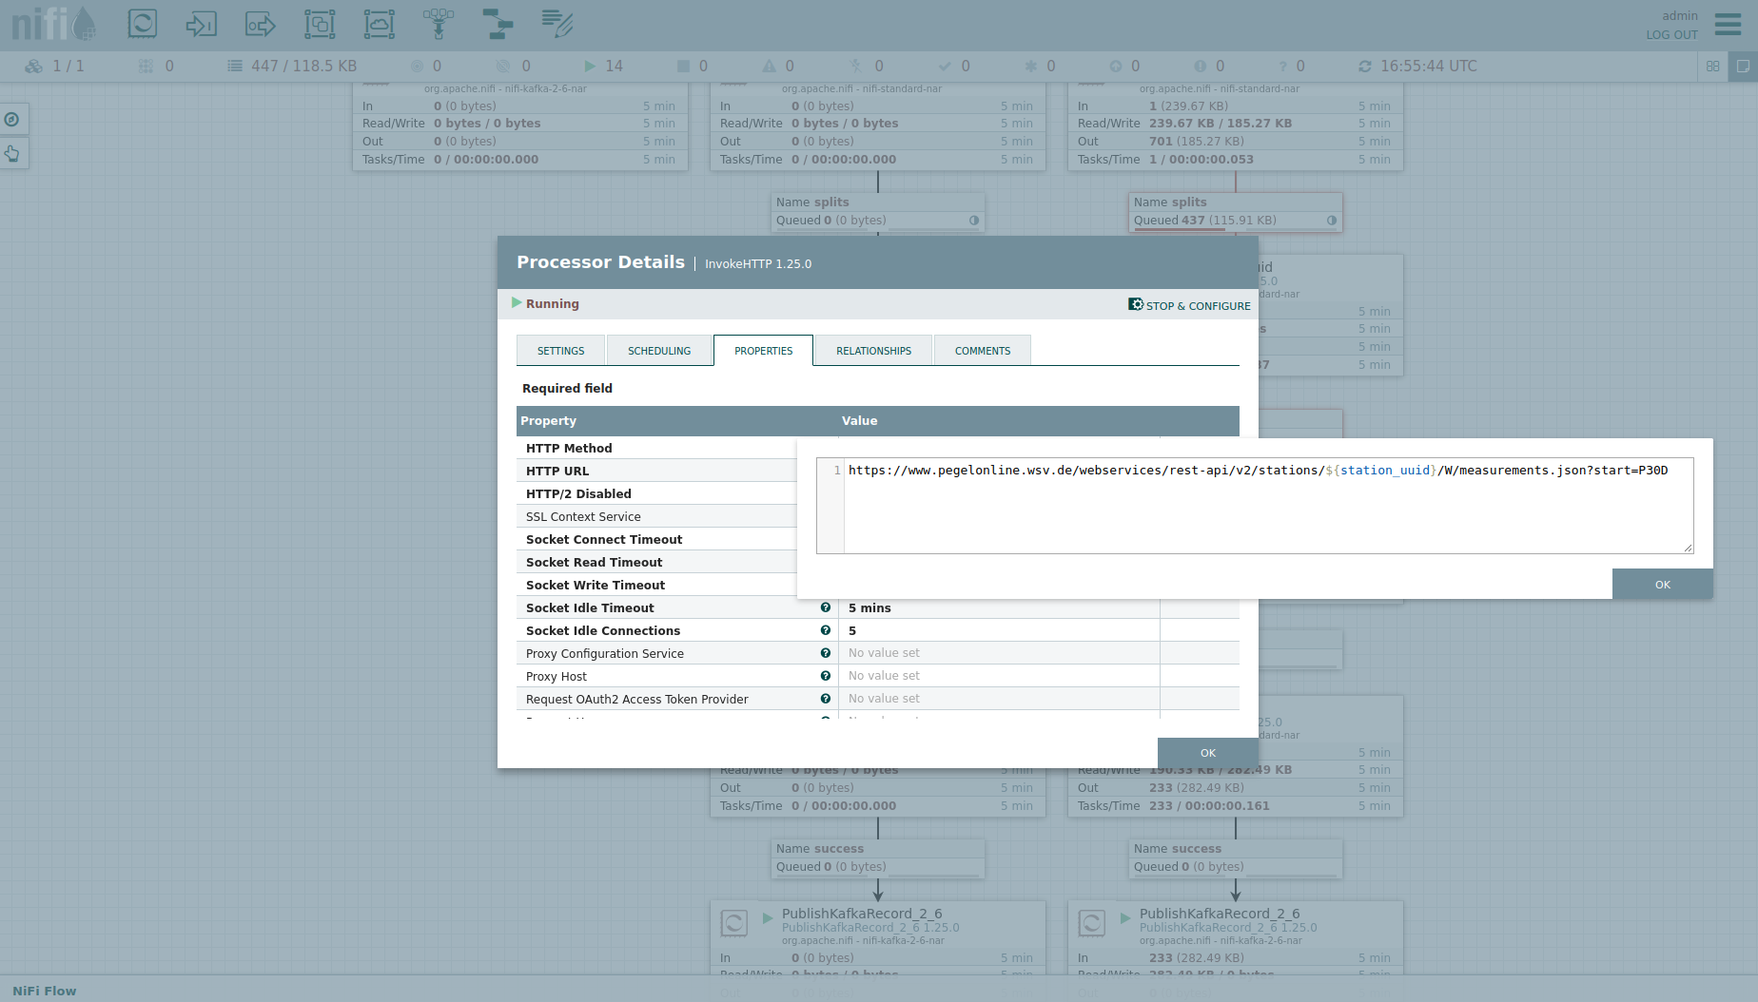This screenshot has width=1758, height=1002.
Task: Confirm the HTTP URL editor with OK
Action: coord(1662,585)
